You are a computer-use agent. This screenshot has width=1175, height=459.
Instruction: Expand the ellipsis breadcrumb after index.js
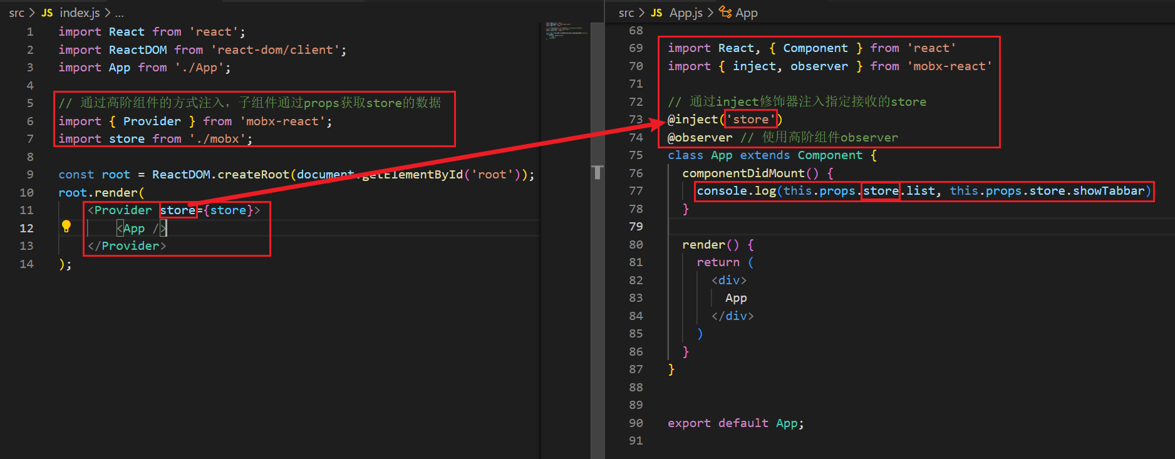119,13
